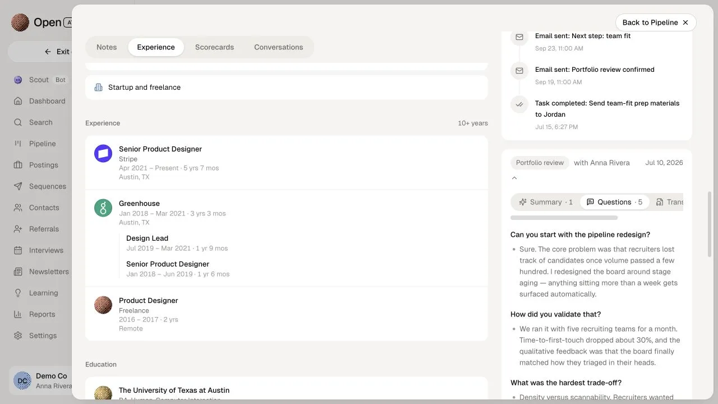Select the Experience tab
This screenshot has height=404, width=718.
156,47
